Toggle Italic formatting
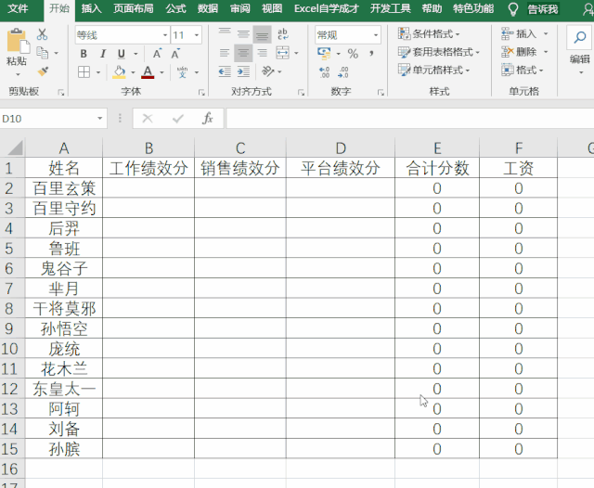Viewport: 594px width, 488px height. [101, 54]
